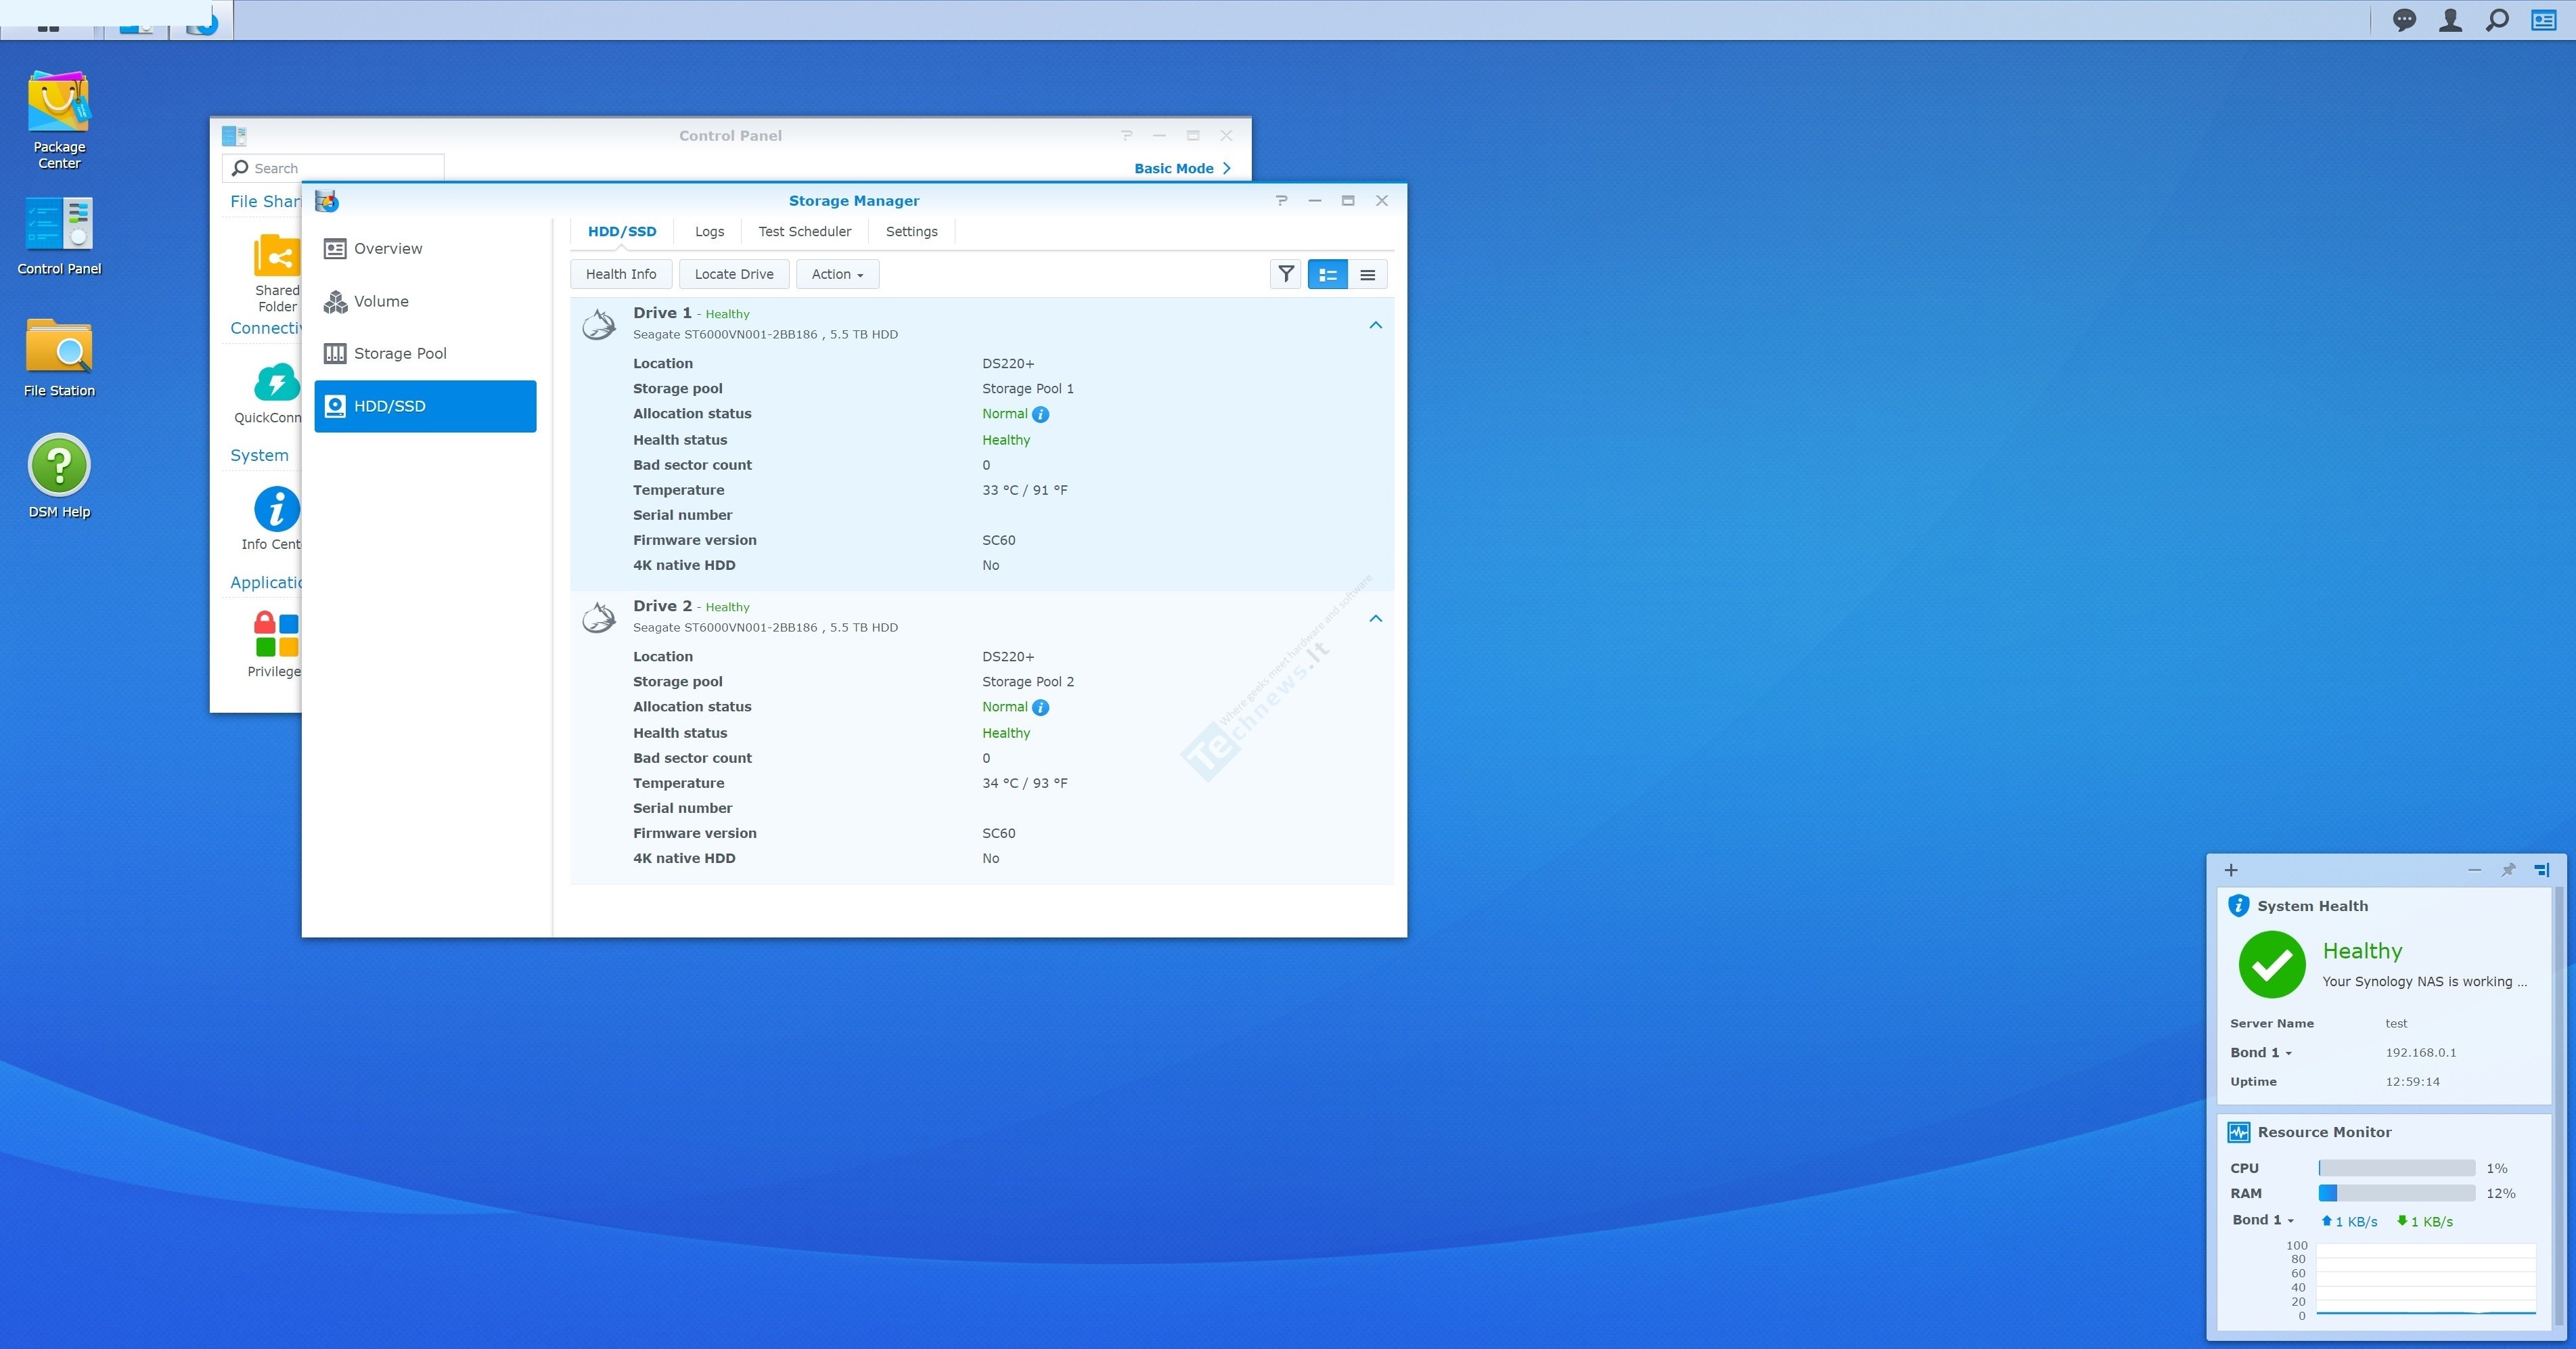Open the Bond 1 dropdown in Resource Monitor
Screen dimensions: 2576x1349
[x=2263, y=1220]
